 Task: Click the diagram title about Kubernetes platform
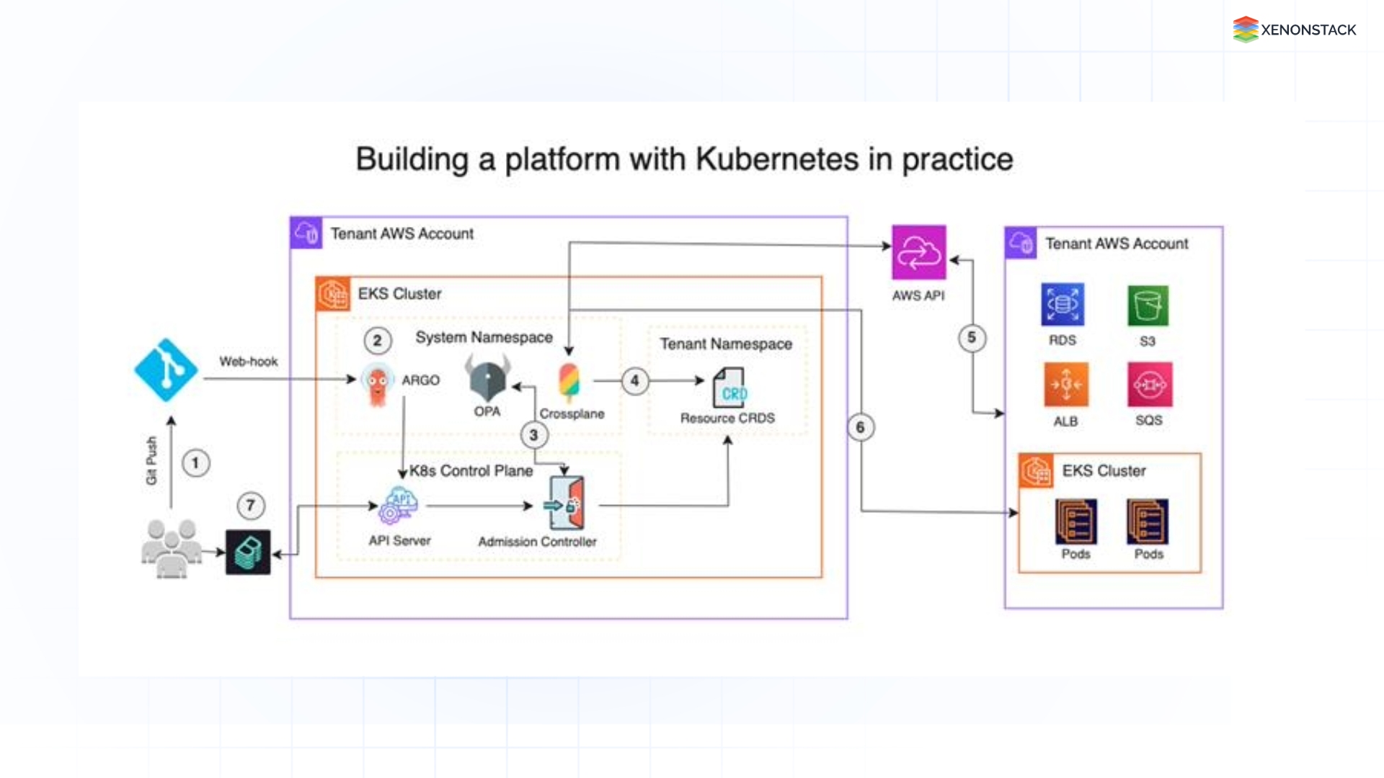coord(684,159)
